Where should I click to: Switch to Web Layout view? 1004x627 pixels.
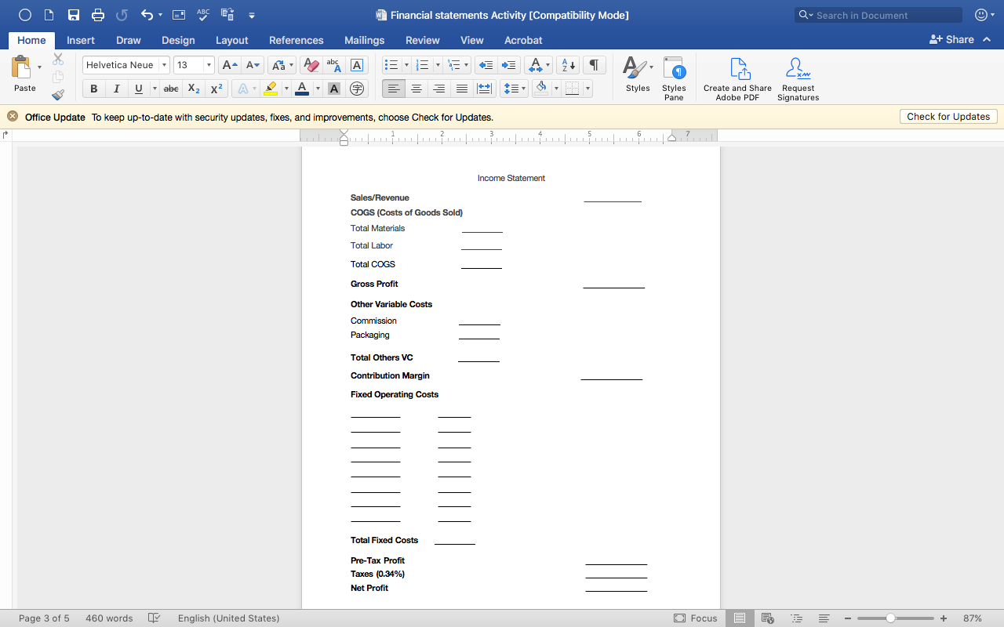768,618
